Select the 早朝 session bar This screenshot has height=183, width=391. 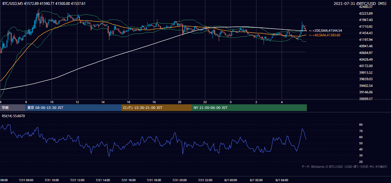pyautogui.click(x=13, y=108)
